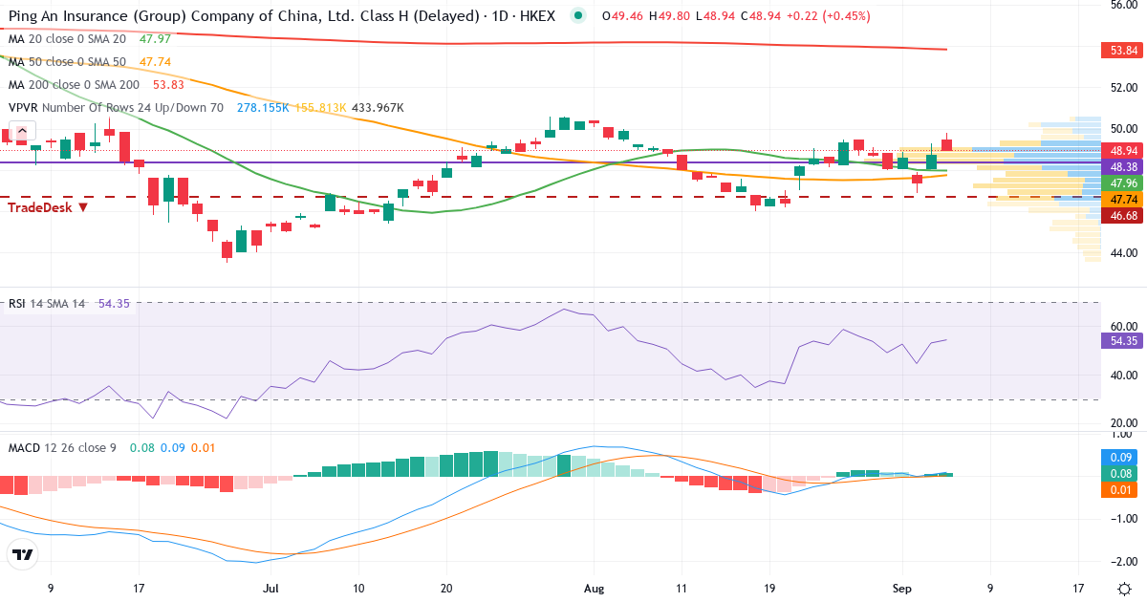Click the blue 0.09 MACD axis label
1147x602 pixels.
point(1119,458)
